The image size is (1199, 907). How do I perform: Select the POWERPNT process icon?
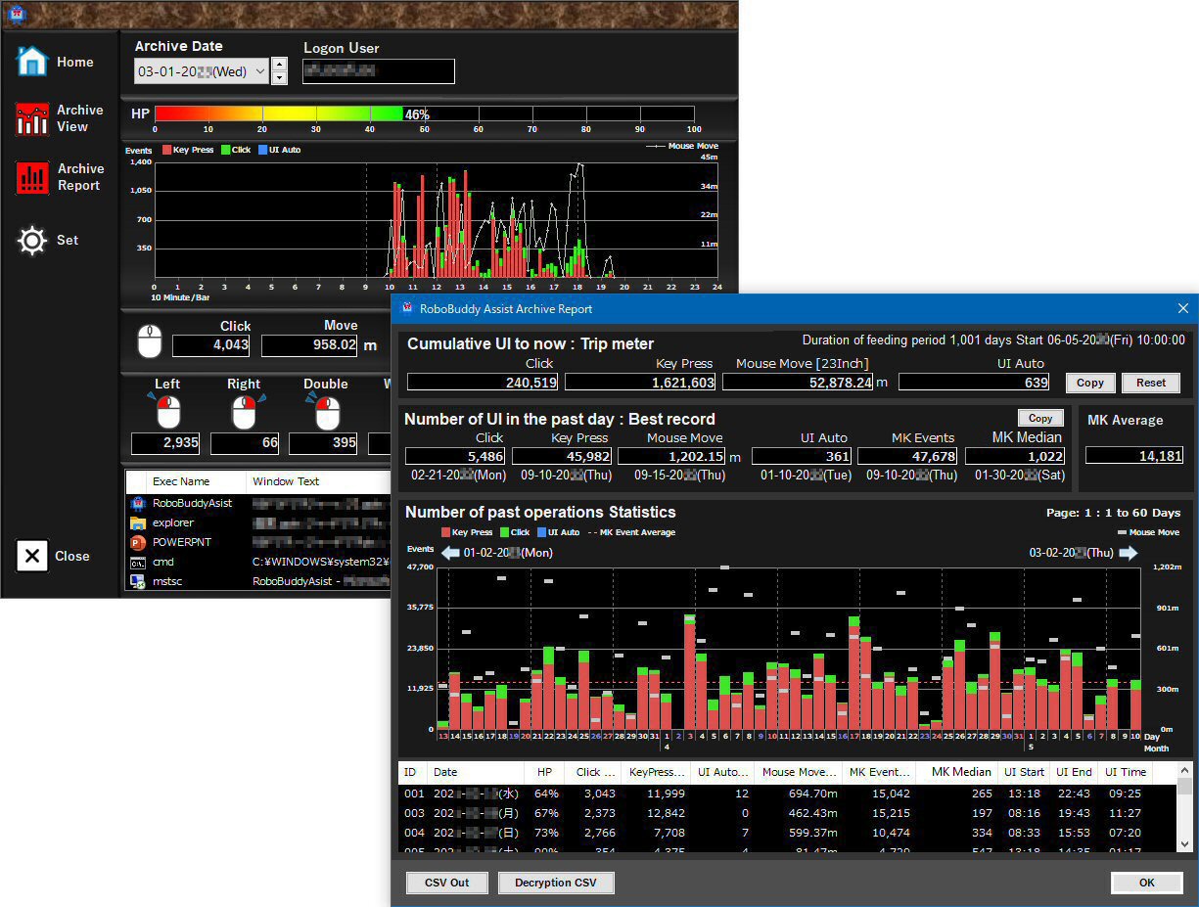[138, 542]
